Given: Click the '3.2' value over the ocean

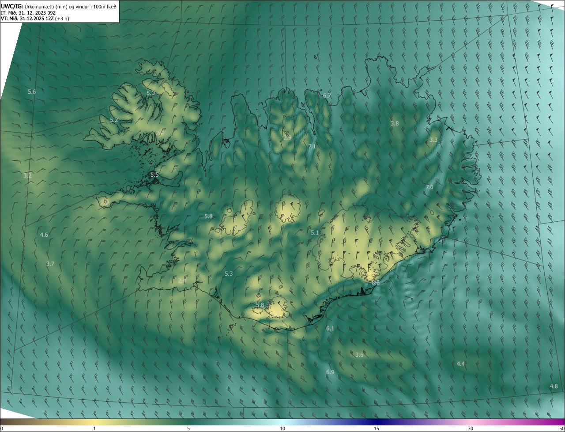Looking at the screenshot, I should click(27, 175).
